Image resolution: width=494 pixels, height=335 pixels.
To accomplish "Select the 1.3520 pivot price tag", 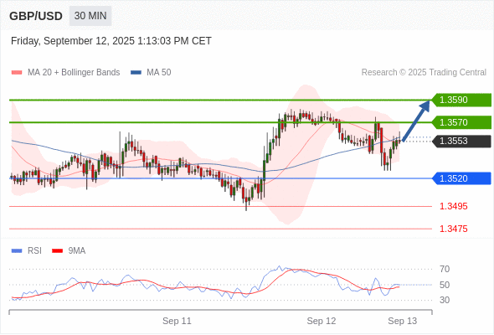I will (x=461, y=178).
